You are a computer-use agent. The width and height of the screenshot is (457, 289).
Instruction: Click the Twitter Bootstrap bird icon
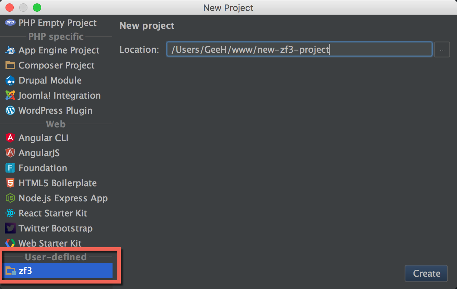tap(10, 228)
